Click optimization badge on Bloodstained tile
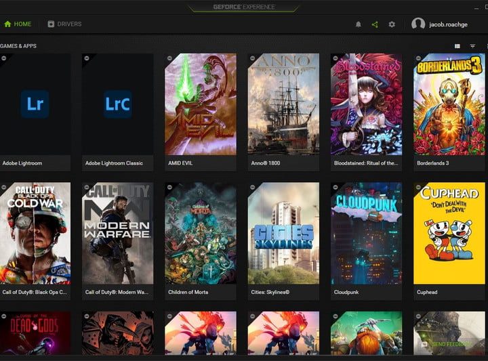 pyautogui.click(x=335, y=58)
